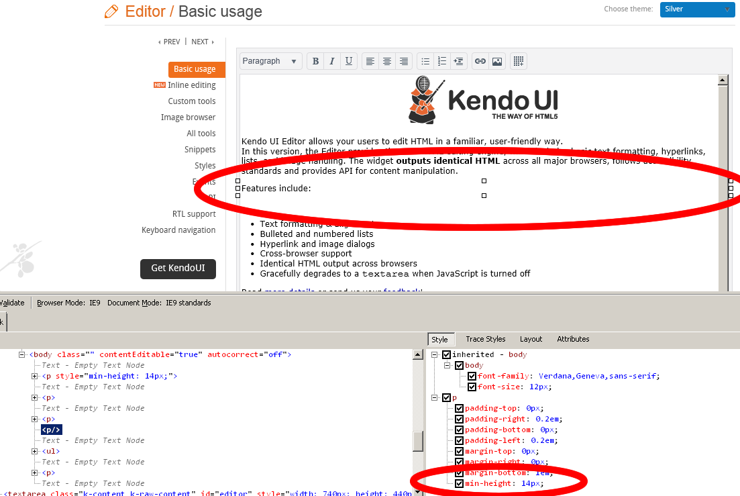Insert numbered ordered list
Viewport: 740px width, 496px height.
[442, 61]
